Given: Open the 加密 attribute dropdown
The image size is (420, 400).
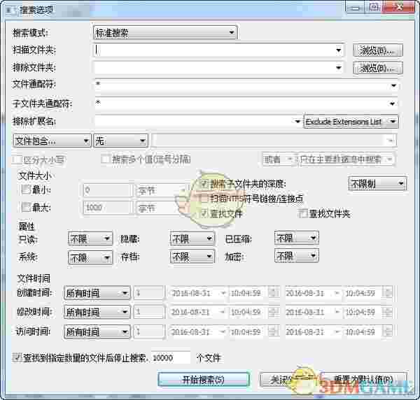Looking at the screenshot, I should pos(297,256).
